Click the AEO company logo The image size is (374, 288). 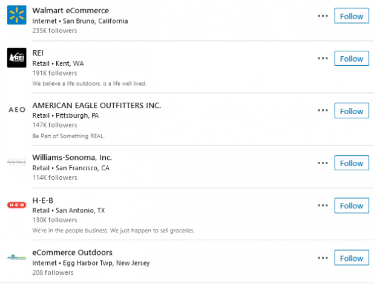[17, 109]
